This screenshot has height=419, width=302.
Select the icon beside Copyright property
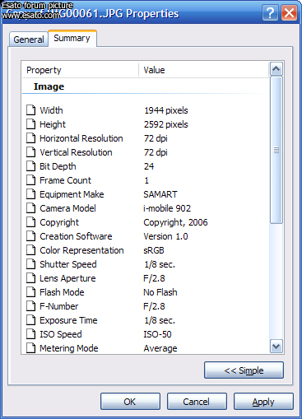point(31,222)
